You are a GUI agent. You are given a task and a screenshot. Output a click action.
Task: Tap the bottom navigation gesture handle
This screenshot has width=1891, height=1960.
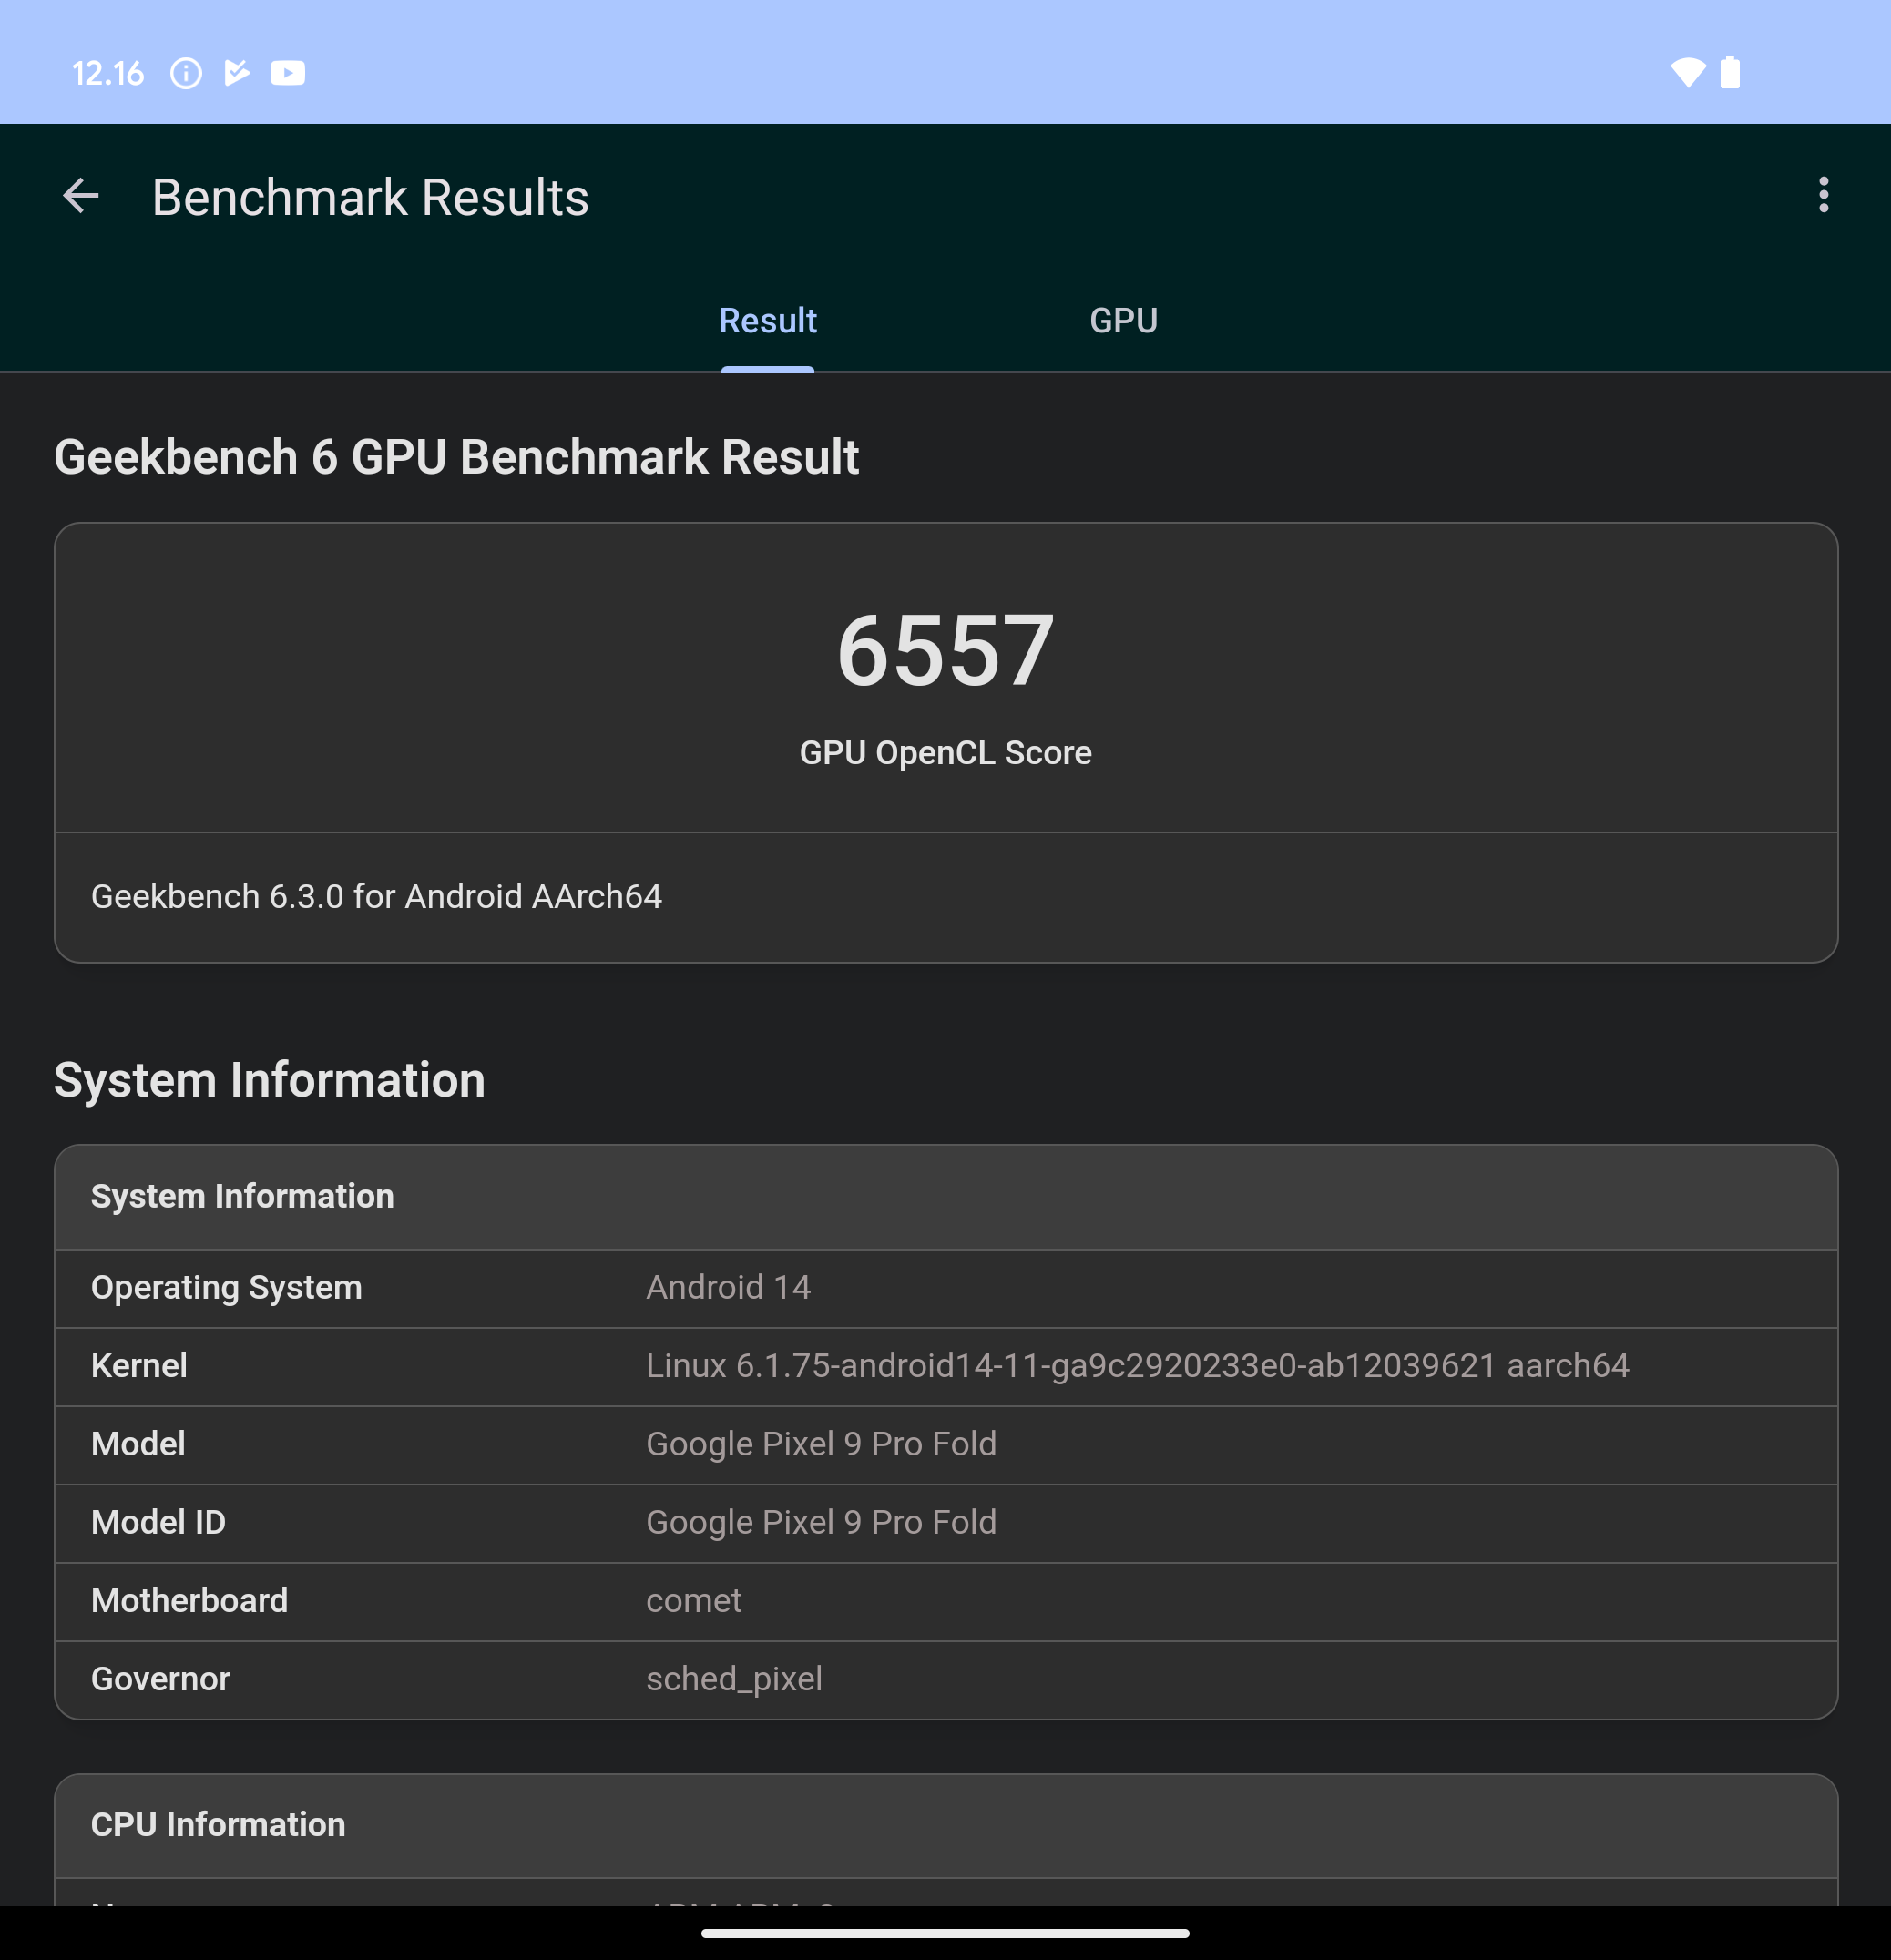[945, 1933]
